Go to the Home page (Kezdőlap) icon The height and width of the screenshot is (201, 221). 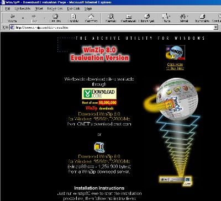point(91,17)
